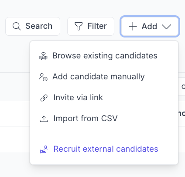
Task: Click the upload tray icon for CSV import
Action: (x=44, y=119)
